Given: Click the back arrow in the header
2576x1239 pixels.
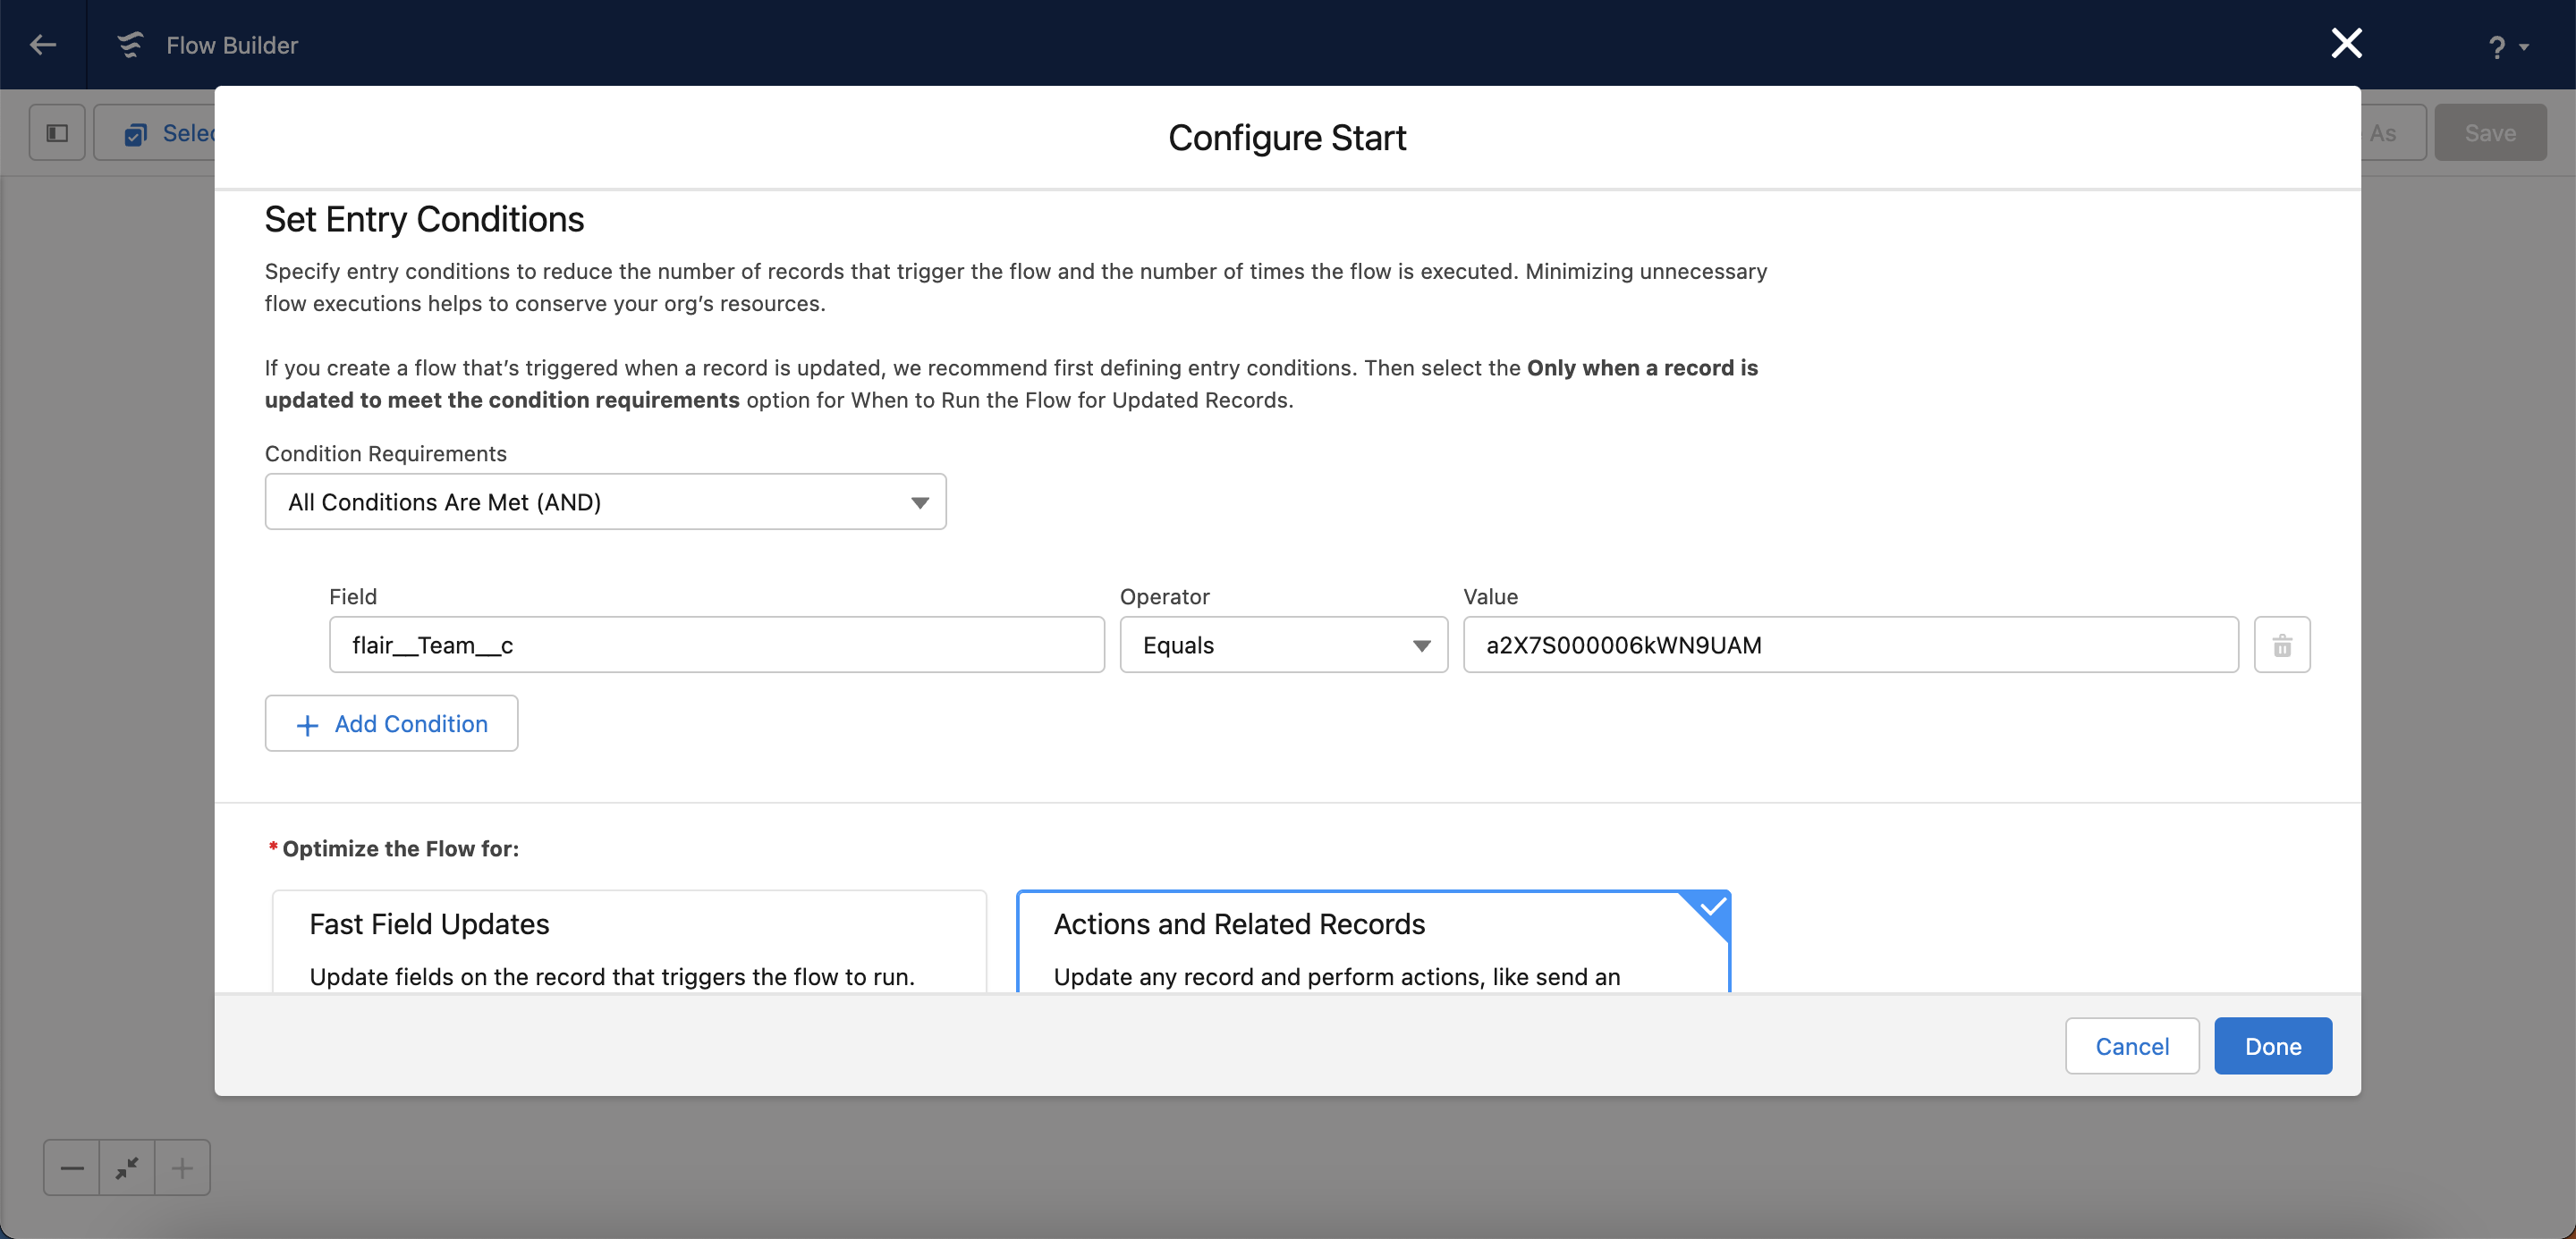Looking at the screenshot, I should point(43,45).
